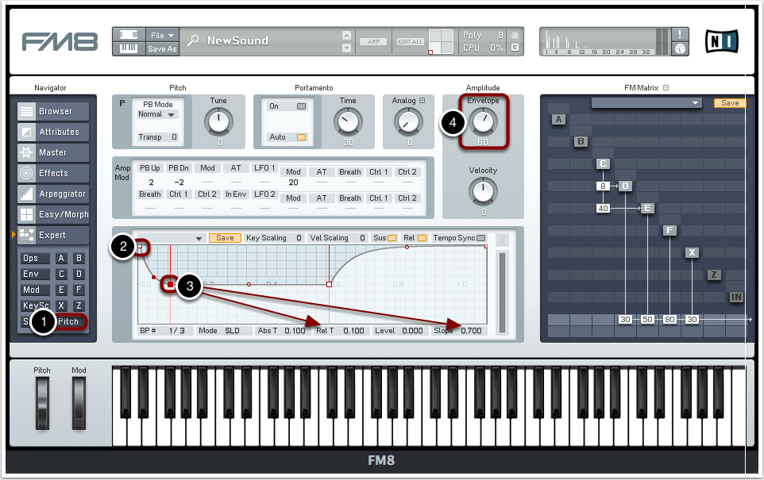
Task: Select the Env tab in Expert section
Action: tap(32, 275)
